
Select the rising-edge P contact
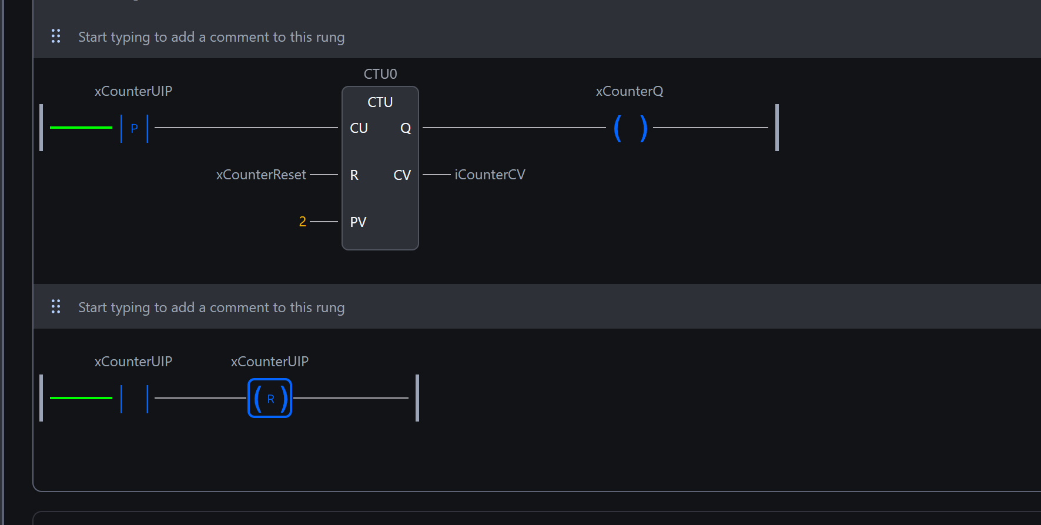pos(134,128)
